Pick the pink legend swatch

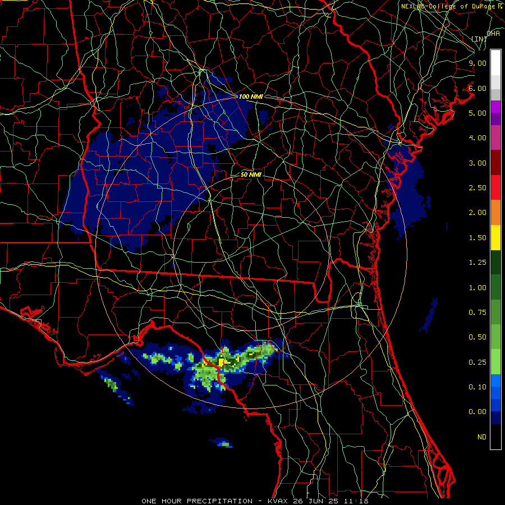(x=495, y=138)
